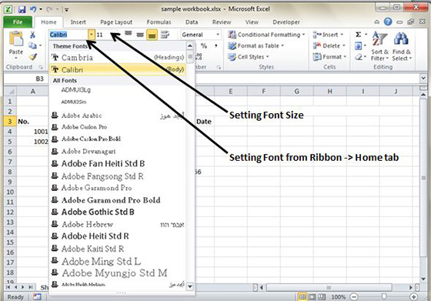Select Adobe Gothic Std B font
431x301 pixels.
[x=117, y=212]
